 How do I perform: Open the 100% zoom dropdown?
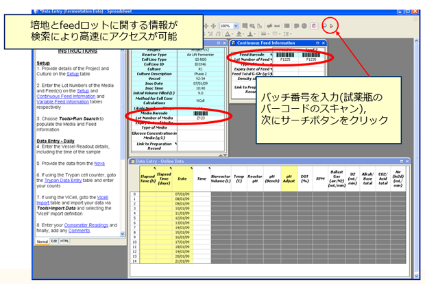(236, 26)
